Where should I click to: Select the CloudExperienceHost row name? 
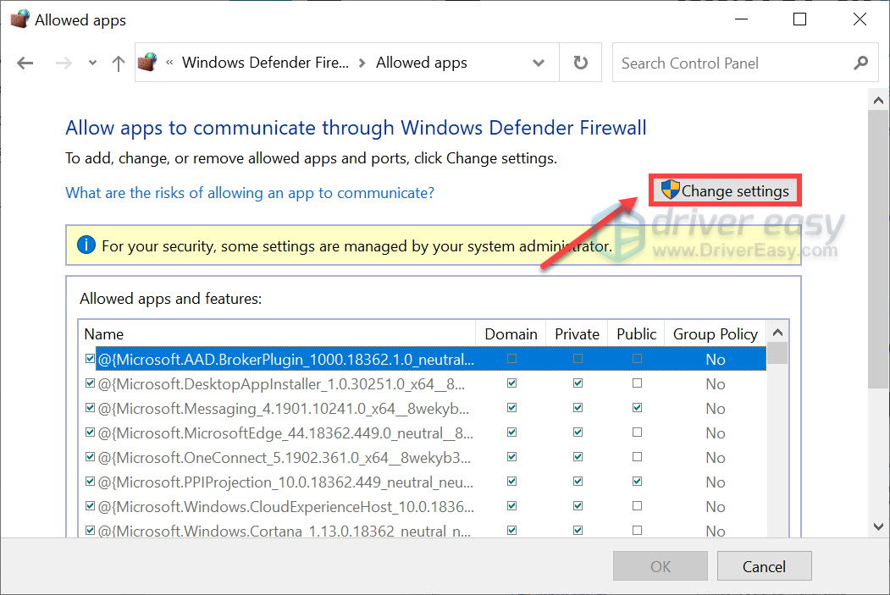286,506
